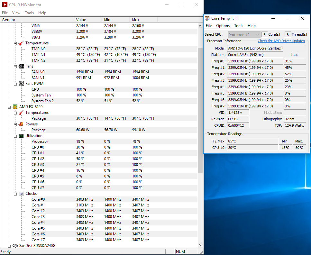Screen dimensions: 311x255
Task: Open Core Temp Options menu
Action: point(223,26)
